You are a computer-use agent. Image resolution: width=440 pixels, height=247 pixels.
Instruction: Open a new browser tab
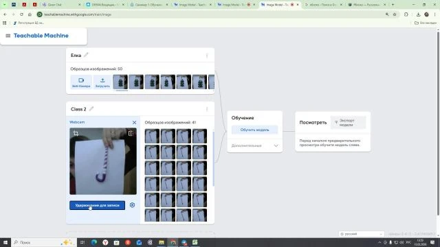(x=393, y=5)
